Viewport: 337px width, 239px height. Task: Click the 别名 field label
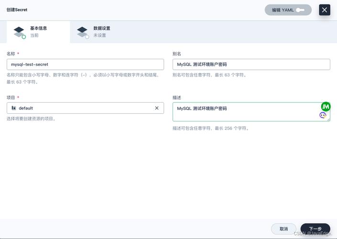[177, 54]
